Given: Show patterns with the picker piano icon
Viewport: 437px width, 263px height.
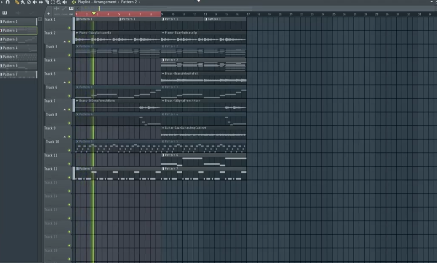Looking at the screenshot, I should (x=5, y=13).
